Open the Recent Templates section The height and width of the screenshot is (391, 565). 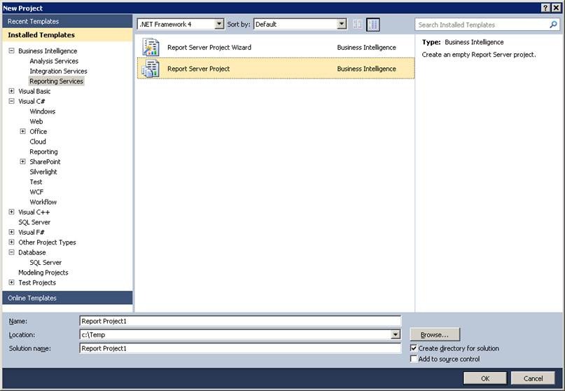(67, 21)
